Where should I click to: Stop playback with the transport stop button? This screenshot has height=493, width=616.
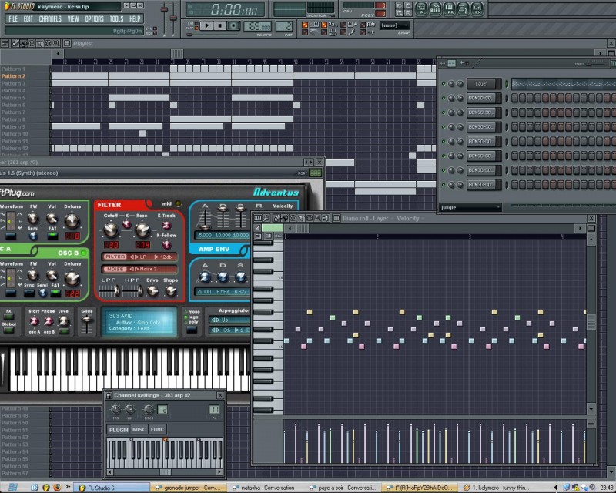pyautogui.click(x=220, y=25)
